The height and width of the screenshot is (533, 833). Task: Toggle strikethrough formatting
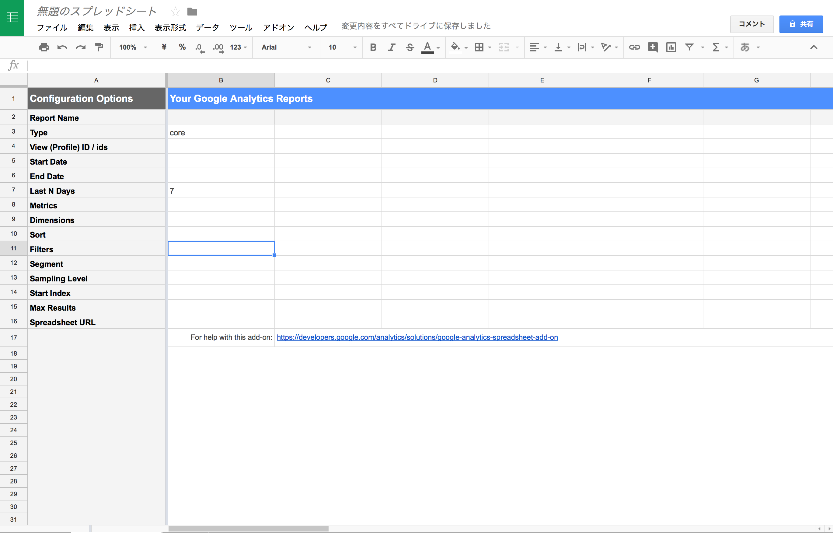(x=410, y=47)
